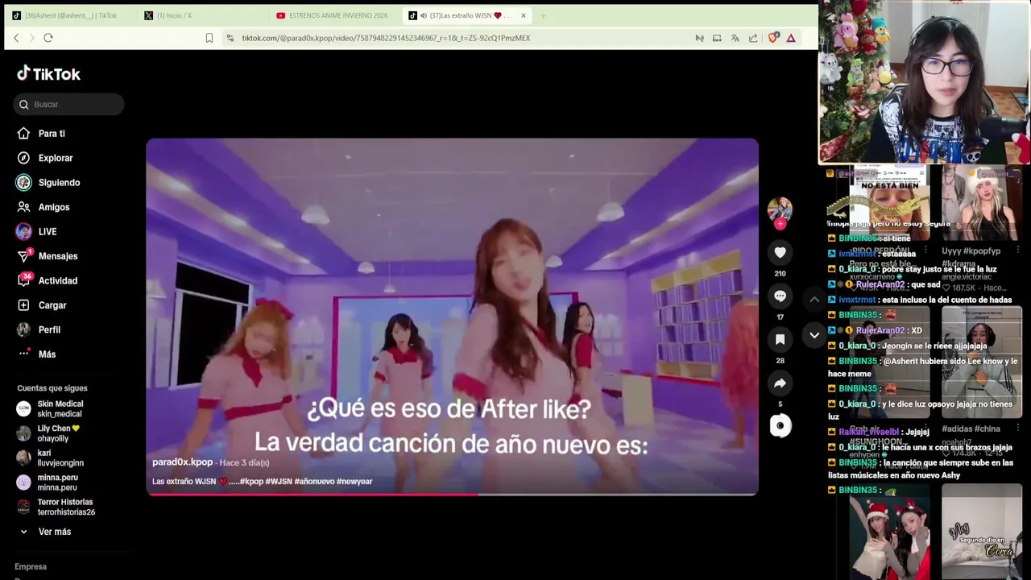
Task: Seek on the red video progress bar
Action: point(452,495)
